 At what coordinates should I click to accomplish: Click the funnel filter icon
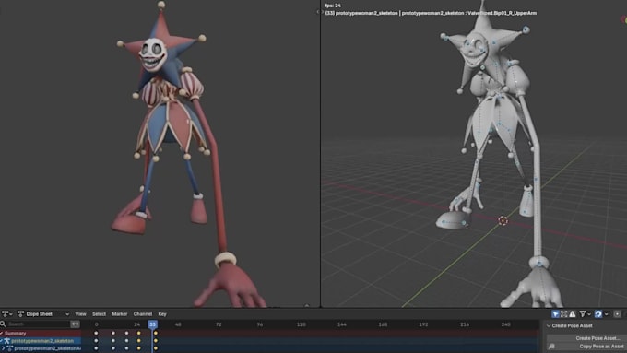tap(583, 314)
